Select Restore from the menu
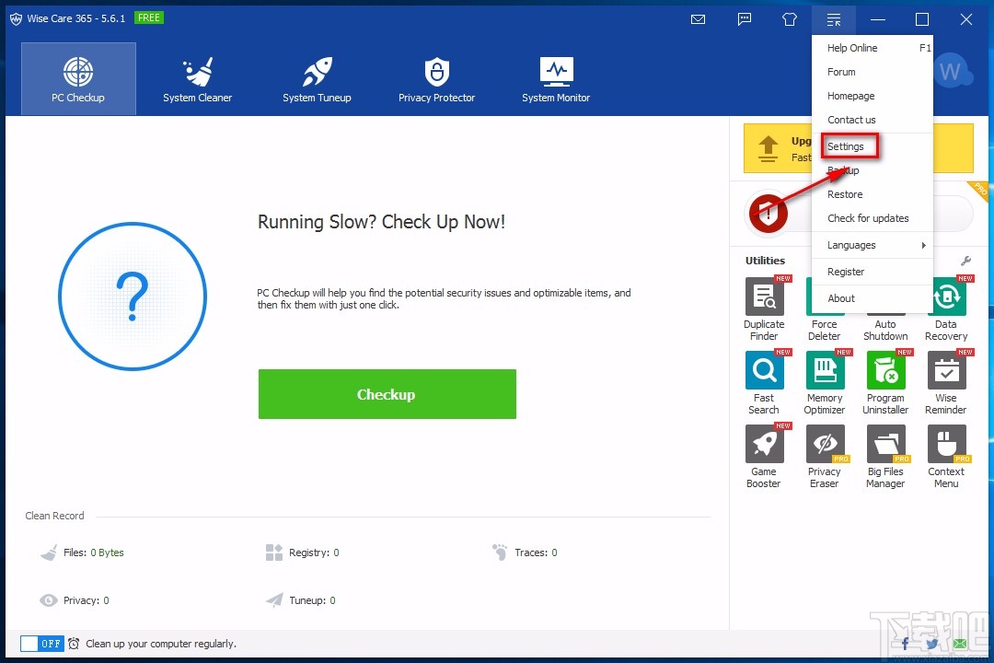994x663 pixels. 845,194
